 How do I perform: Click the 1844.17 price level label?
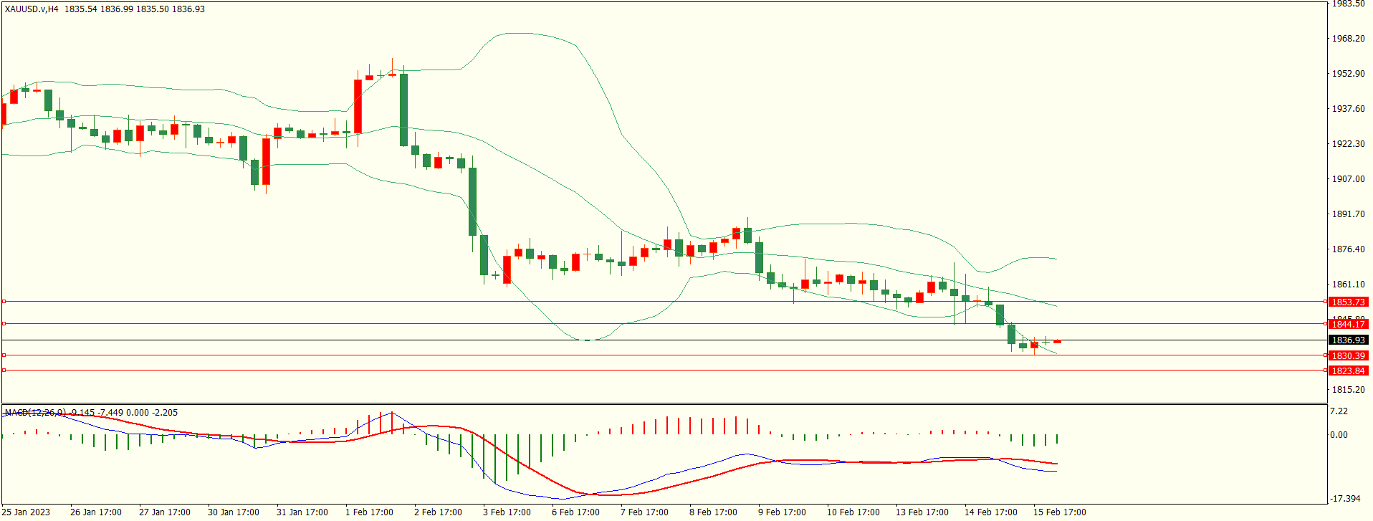[x=1348, y=325]
